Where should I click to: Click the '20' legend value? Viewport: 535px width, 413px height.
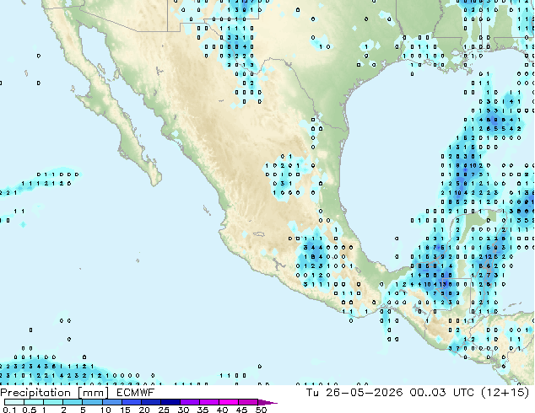pyautogui.click(x=144, y=410)
